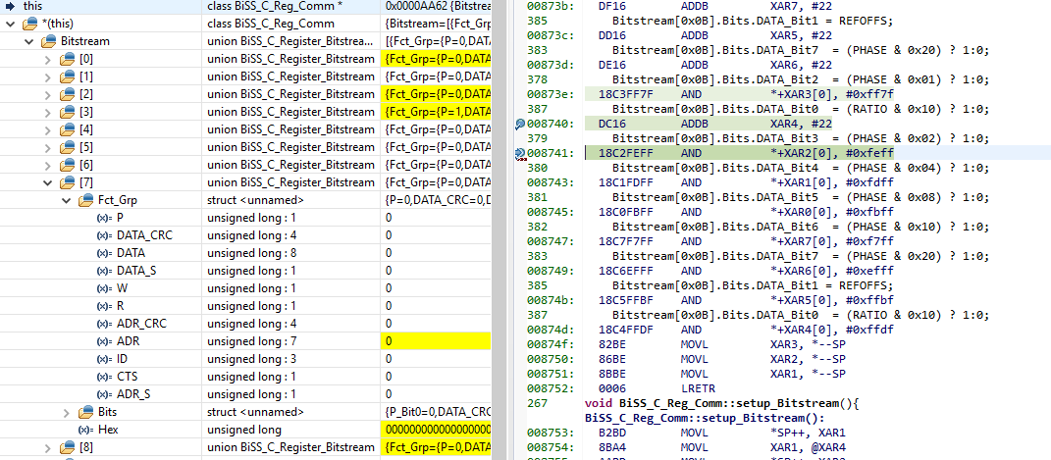Collapse the Fct_Grp struct node
The height and width of the screenshot is (460, 1051).
67,199
